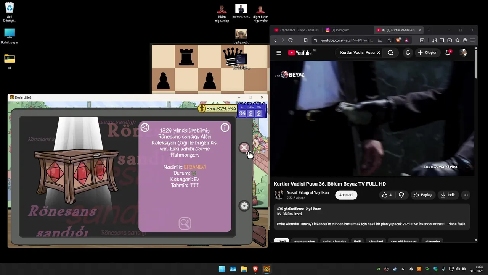Click the İndir download button
This screenshot has width=488, height=275.
tap(448, 195)
